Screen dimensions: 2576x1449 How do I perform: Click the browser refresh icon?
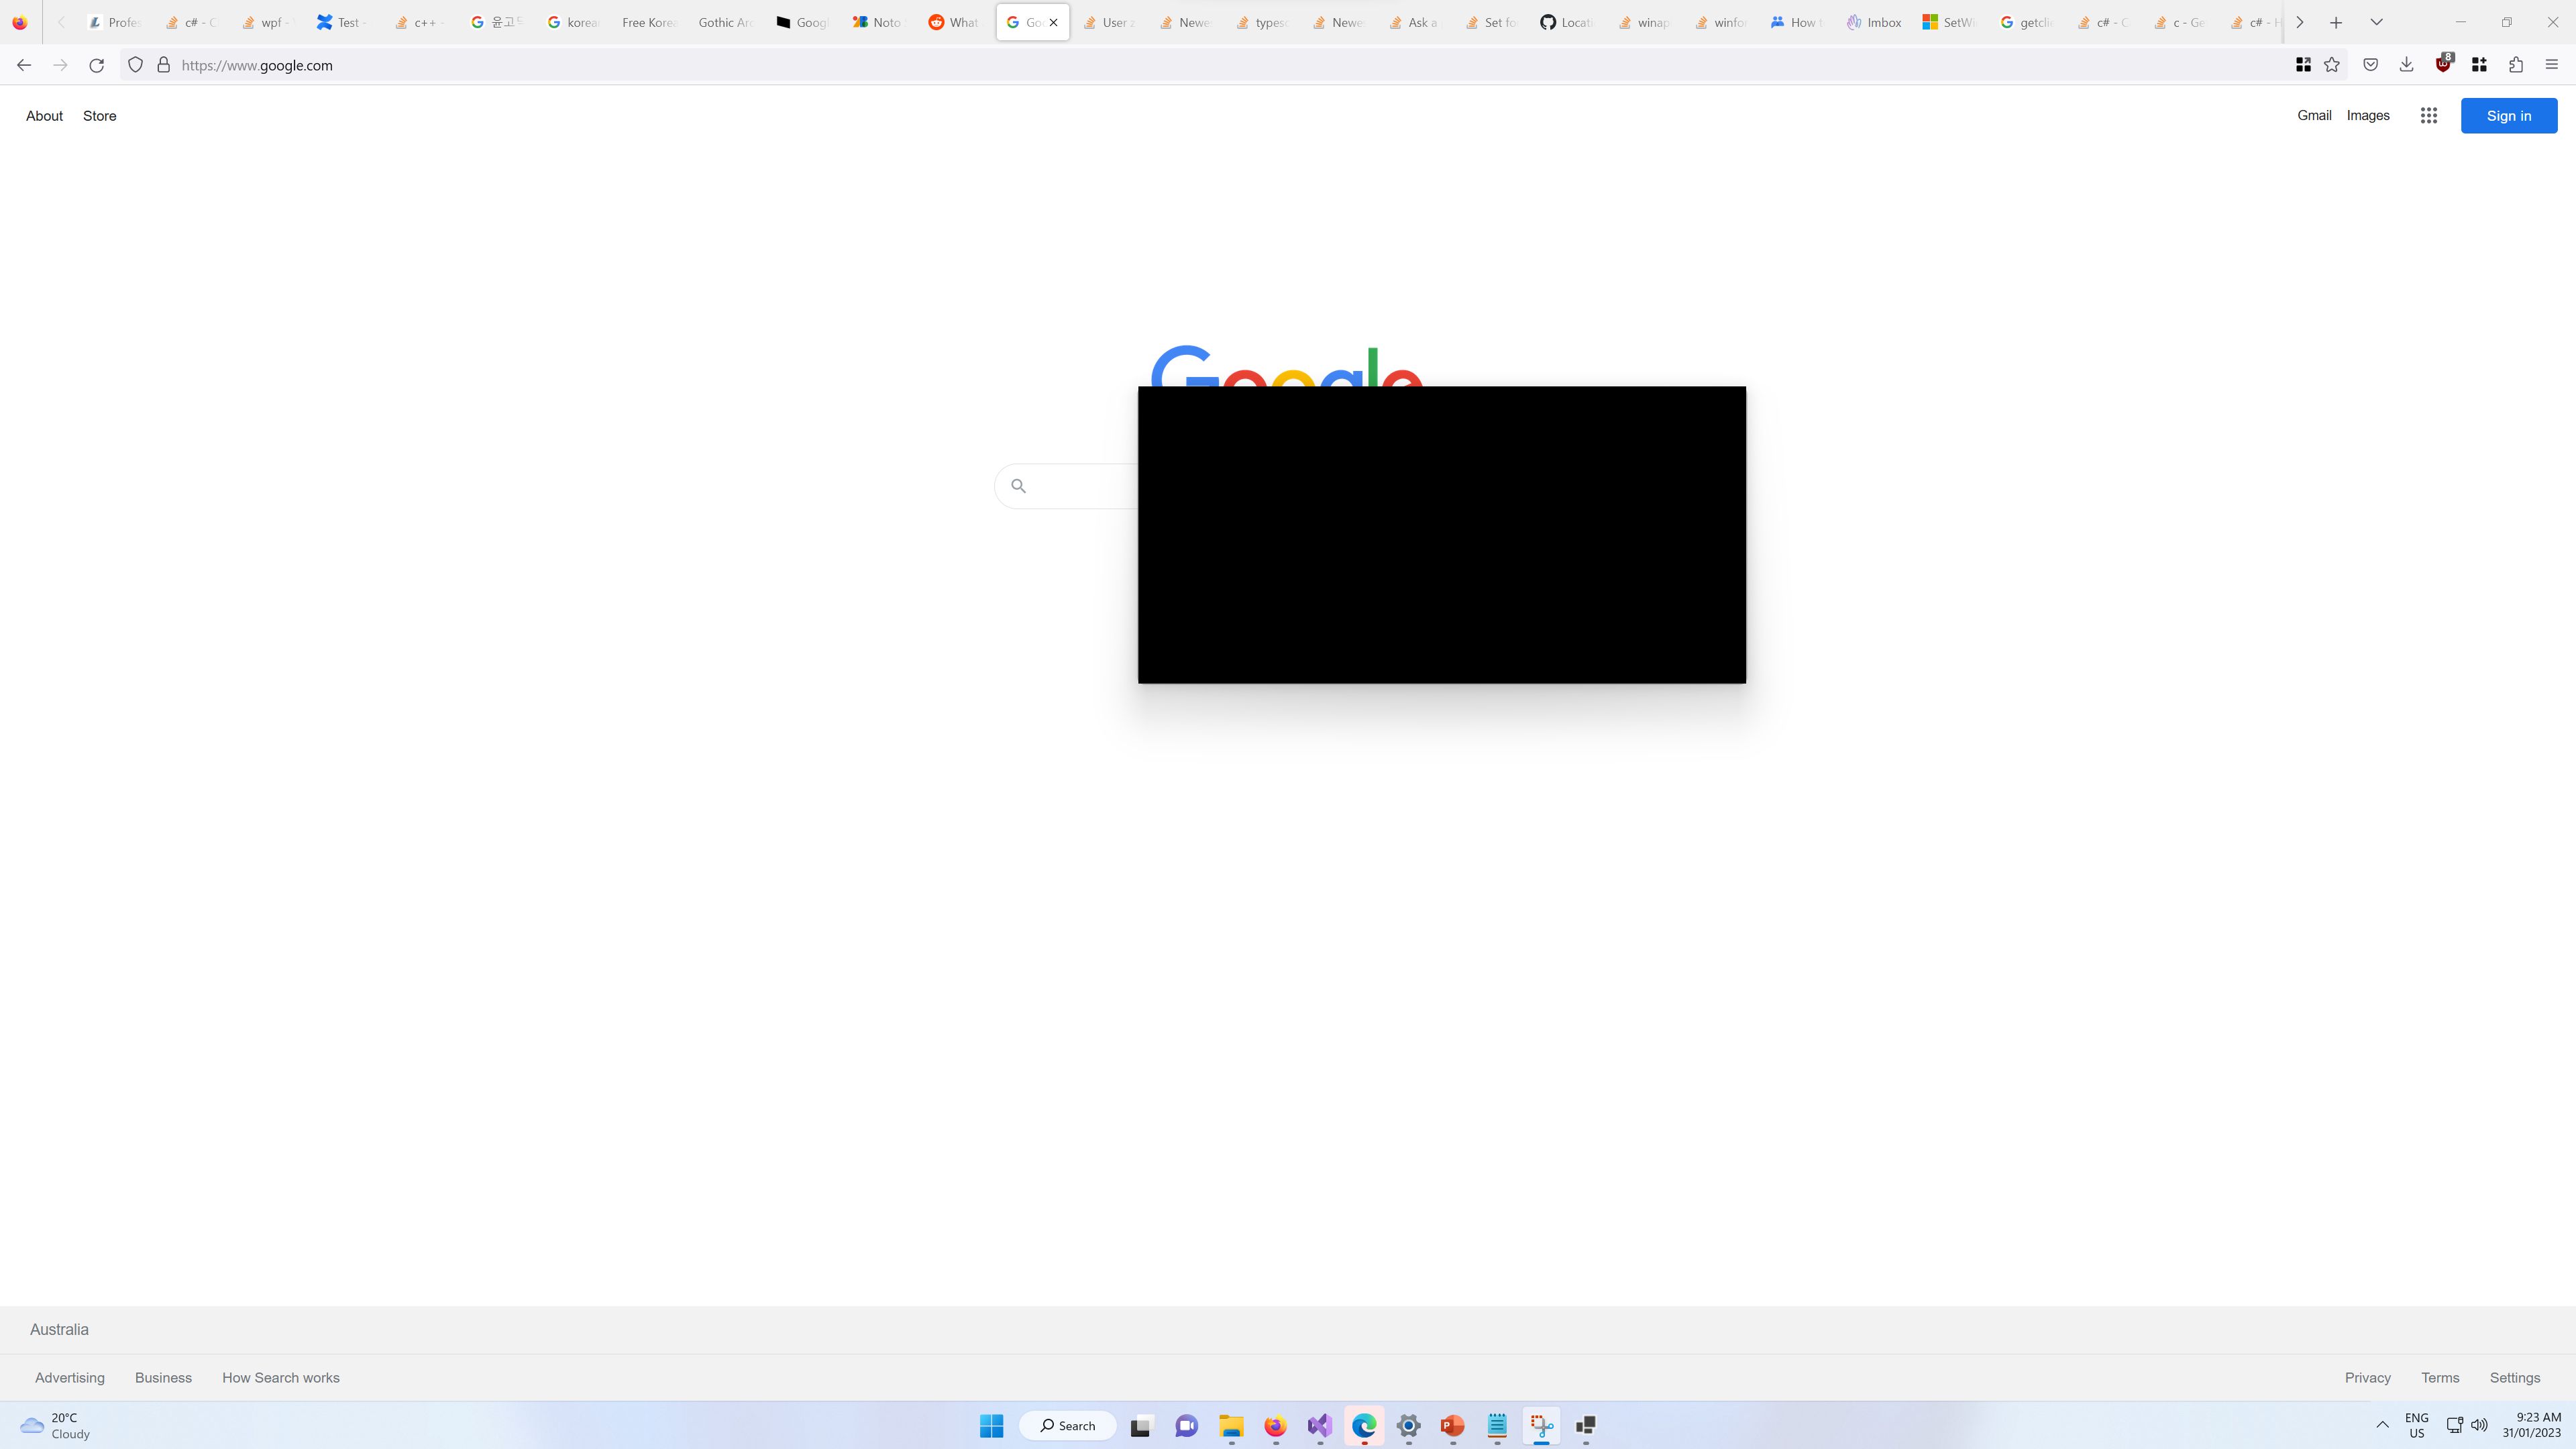pyautogui.click(x=95, y=66)
